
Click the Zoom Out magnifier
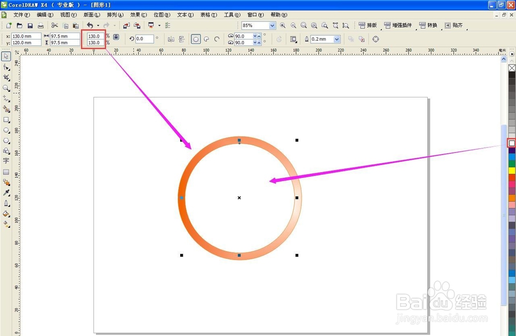[x=293, y=25]
